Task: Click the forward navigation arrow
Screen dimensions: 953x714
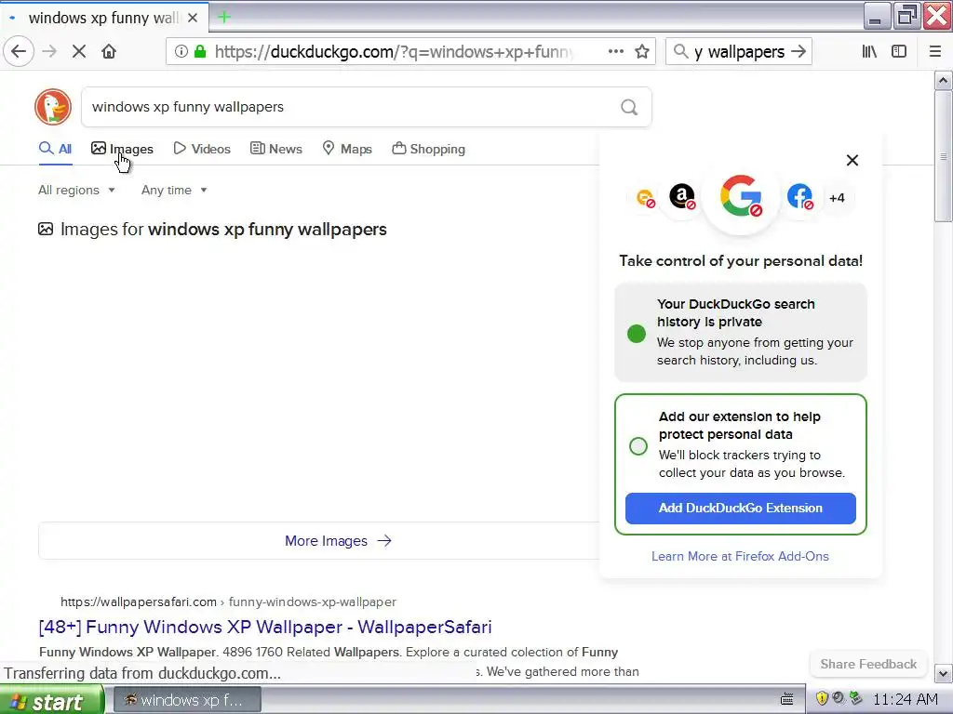Action: 49,52
